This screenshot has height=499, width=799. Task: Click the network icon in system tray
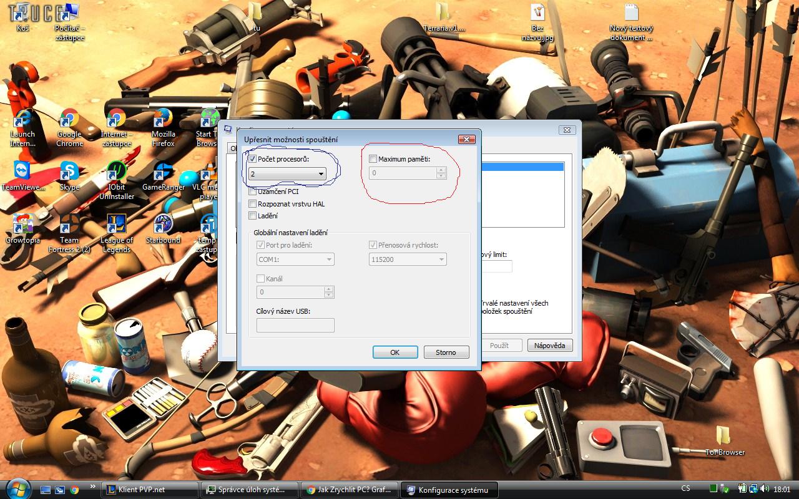tap(754, 489)
